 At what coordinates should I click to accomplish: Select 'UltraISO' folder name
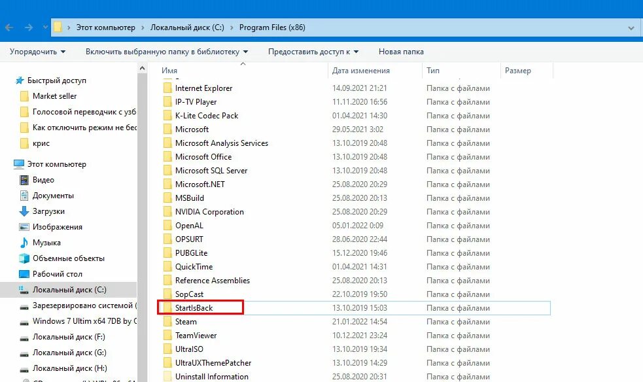pyautogui.click(x=189, y=349)
